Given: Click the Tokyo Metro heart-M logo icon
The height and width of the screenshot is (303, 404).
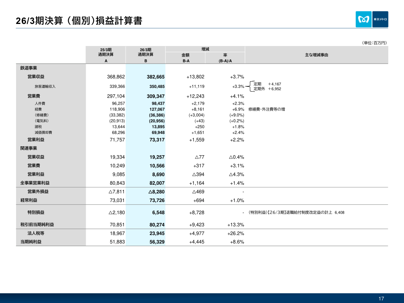Looking at the screenshot, I should [x=364, y=19].
